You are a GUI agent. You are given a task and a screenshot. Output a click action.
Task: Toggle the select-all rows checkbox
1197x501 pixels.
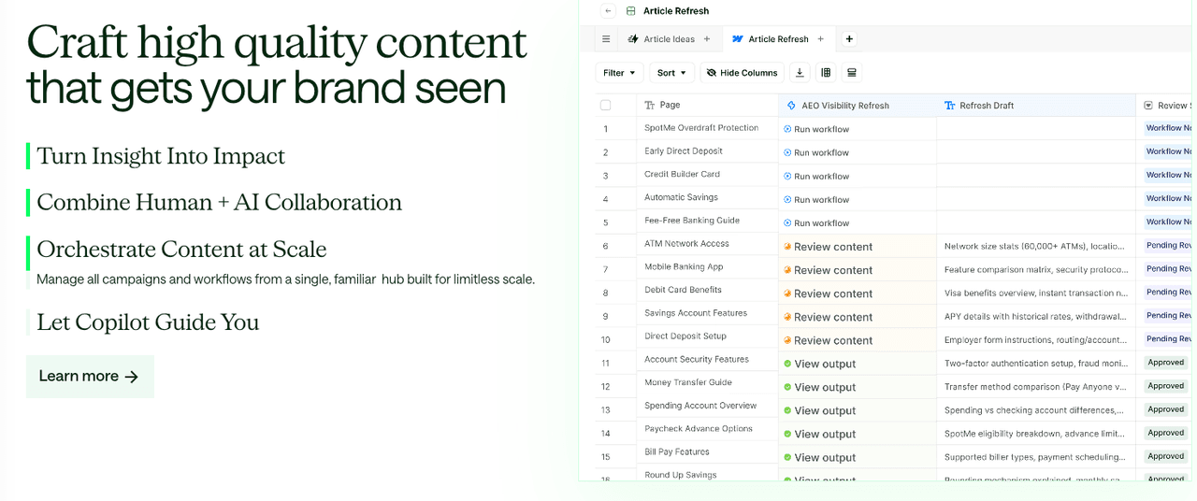tap(606, 106)
